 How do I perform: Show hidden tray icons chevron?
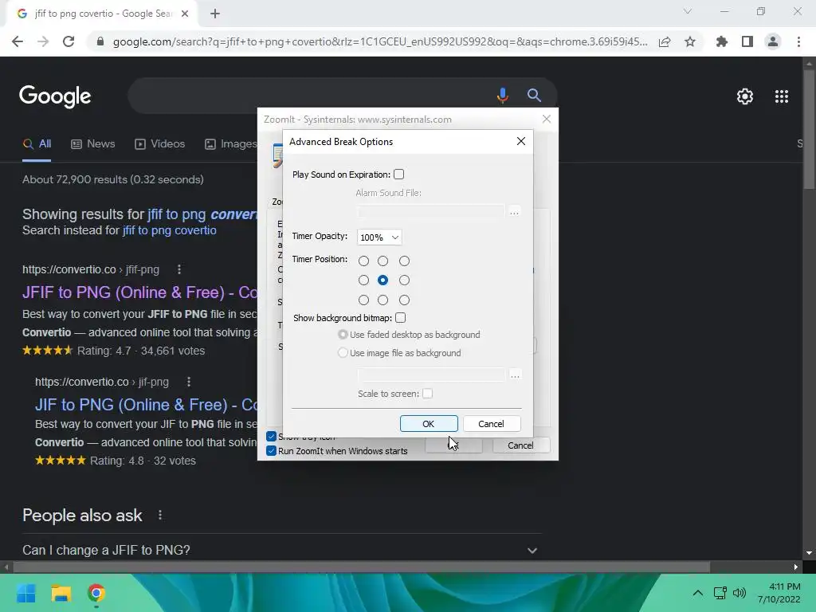click(x=698, y=593)
